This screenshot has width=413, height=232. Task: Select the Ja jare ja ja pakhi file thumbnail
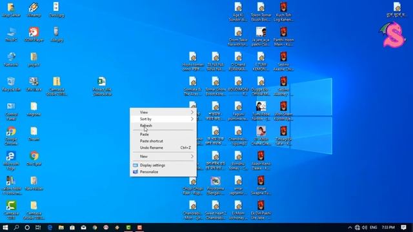click(x=261, y=37)
